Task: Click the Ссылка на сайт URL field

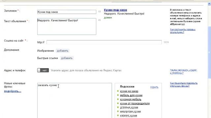Action: 104,42
